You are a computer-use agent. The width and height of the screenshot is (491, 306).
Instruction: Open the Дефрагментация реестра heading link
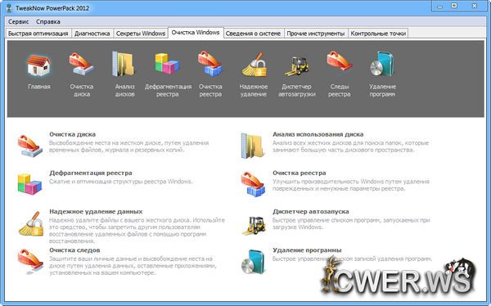click(x=91, y=173)
